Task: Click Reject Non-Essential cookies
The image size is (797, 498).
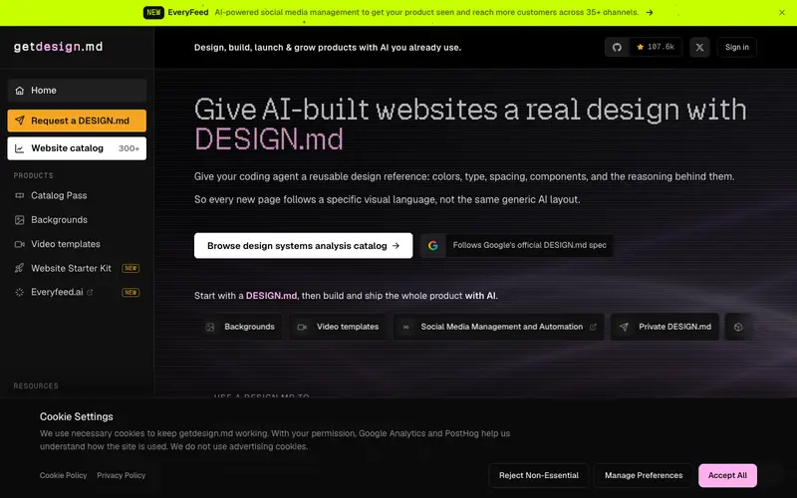Action: pos(538,476)
